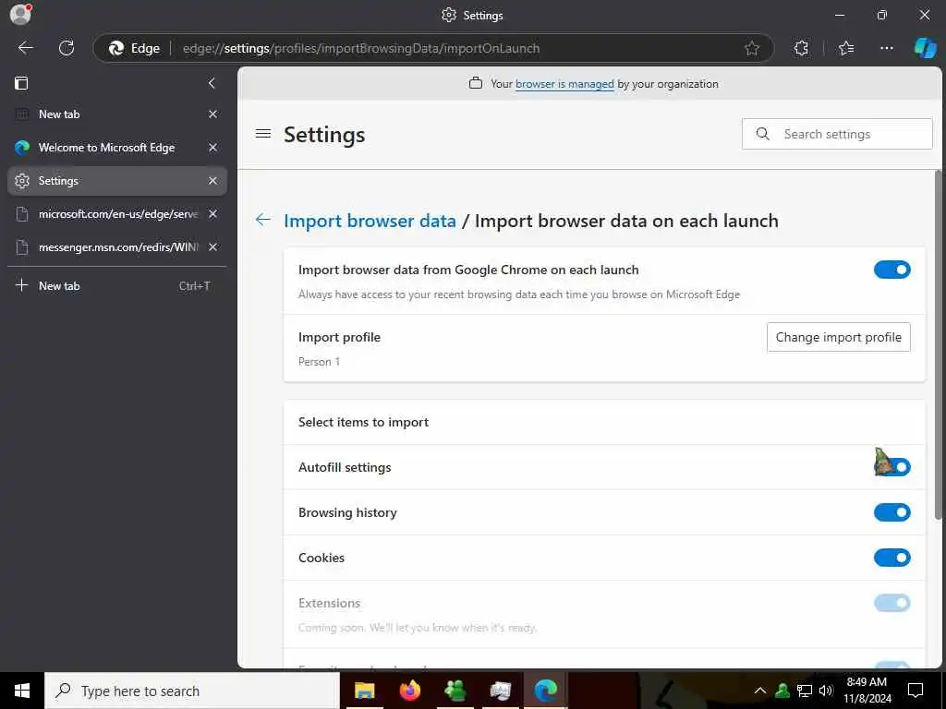946x709 pixels.
Task: Open the profile avatar menu
Action: coord(20,14)
